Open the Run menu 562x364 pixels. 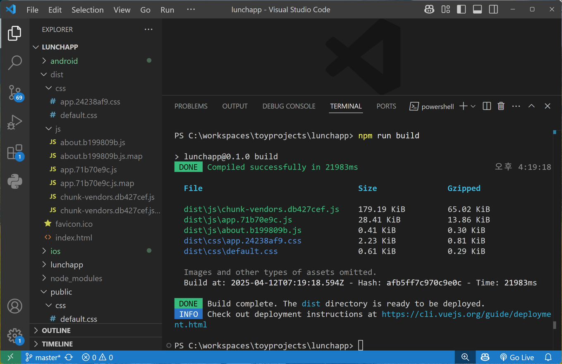[x=167, y=10]
